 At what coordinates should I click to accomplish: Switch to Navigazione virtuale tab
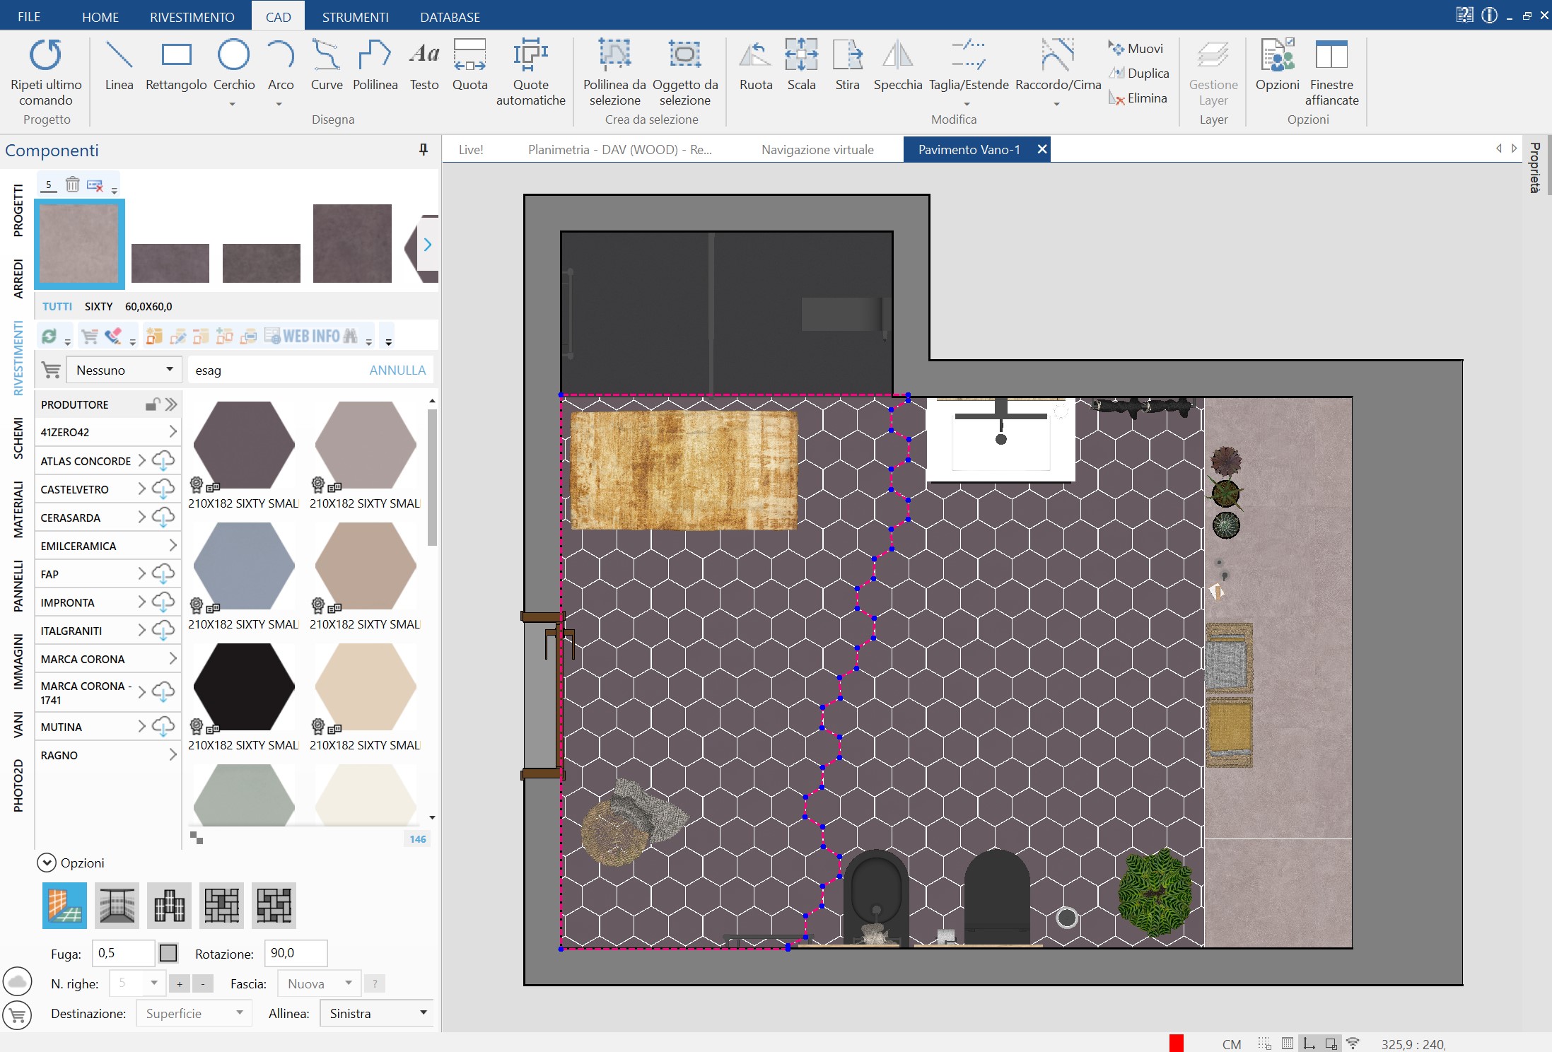817,150
